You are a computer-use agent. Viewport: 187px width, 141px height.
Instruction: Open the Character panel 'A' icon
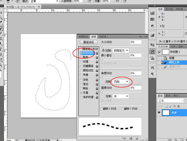tap(152, 68)
